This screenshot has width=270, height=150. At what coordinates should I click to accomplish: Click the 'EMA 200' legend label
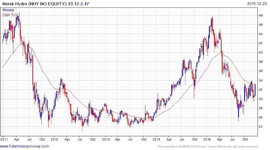point(10,15)
